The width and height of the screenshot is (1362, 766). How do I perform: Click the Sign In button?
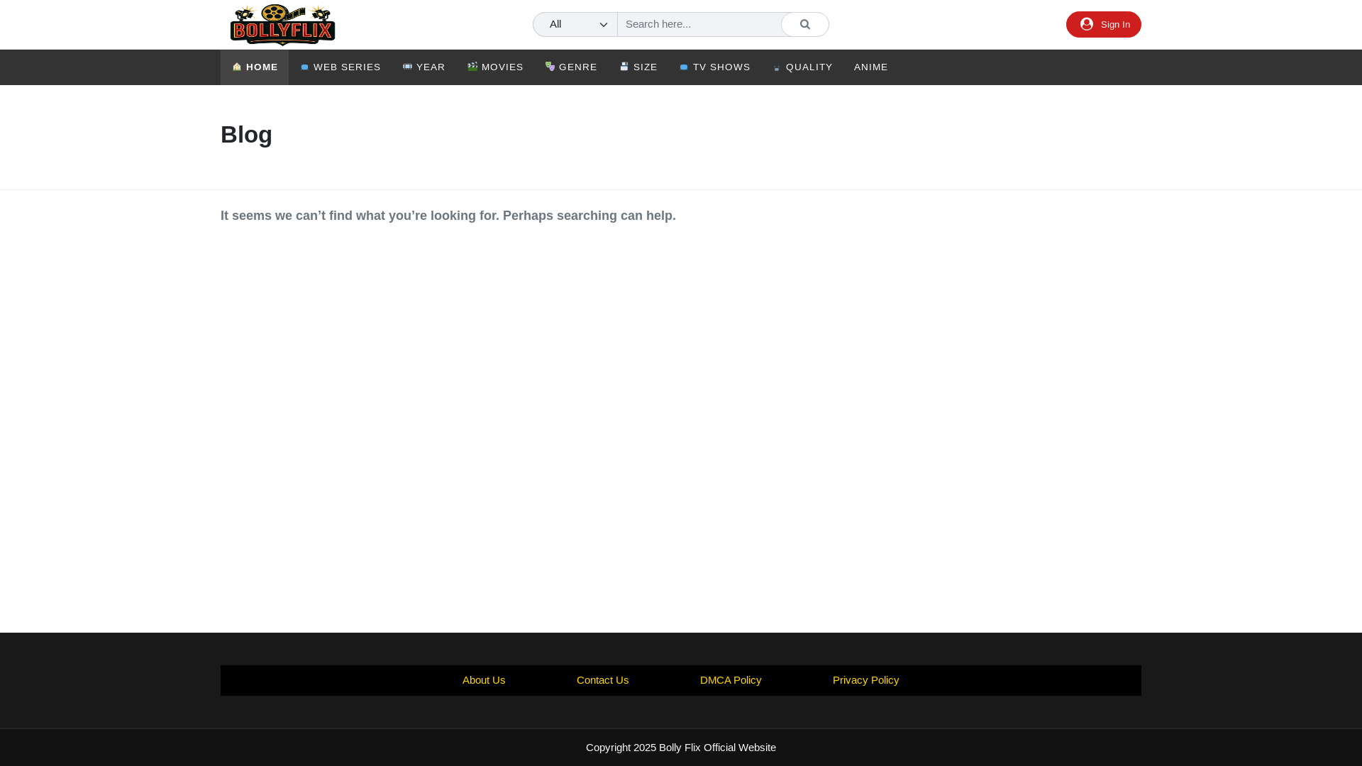1103,24
